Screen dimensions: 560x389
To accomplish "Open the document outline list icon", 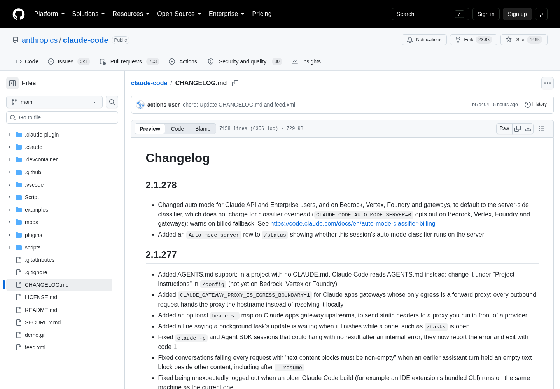I will [x=542, y=129].
